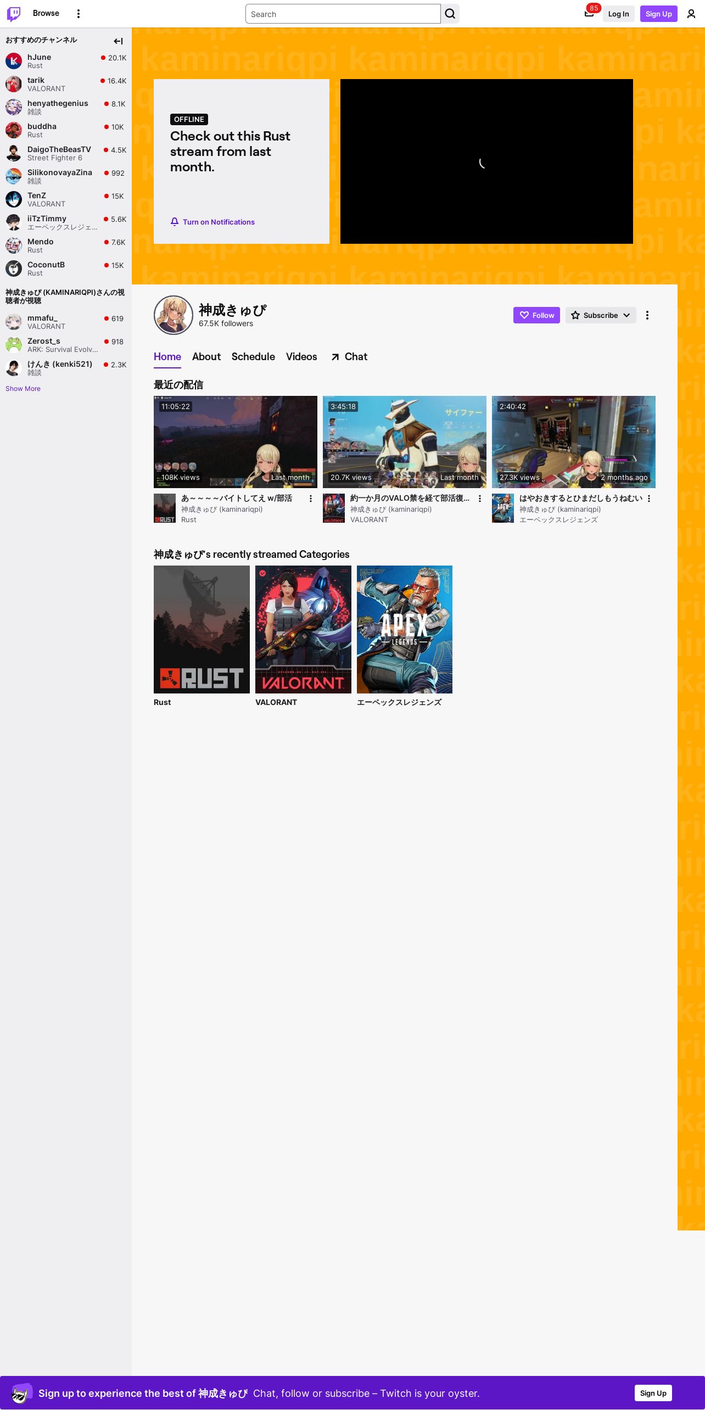Collapse the recommended channels sidebar
The width and height of the screenshot is (705, 1410).
[x=118, y=41]
